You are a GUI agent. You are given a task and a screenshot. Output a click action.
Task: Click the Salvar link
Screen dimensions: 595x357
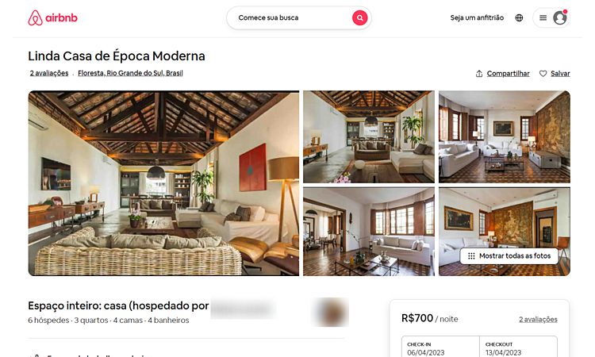560,74
